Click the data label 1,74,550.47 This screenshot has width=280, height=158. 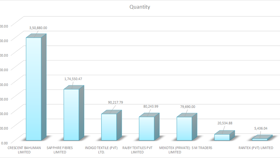[x=73, y=79]
